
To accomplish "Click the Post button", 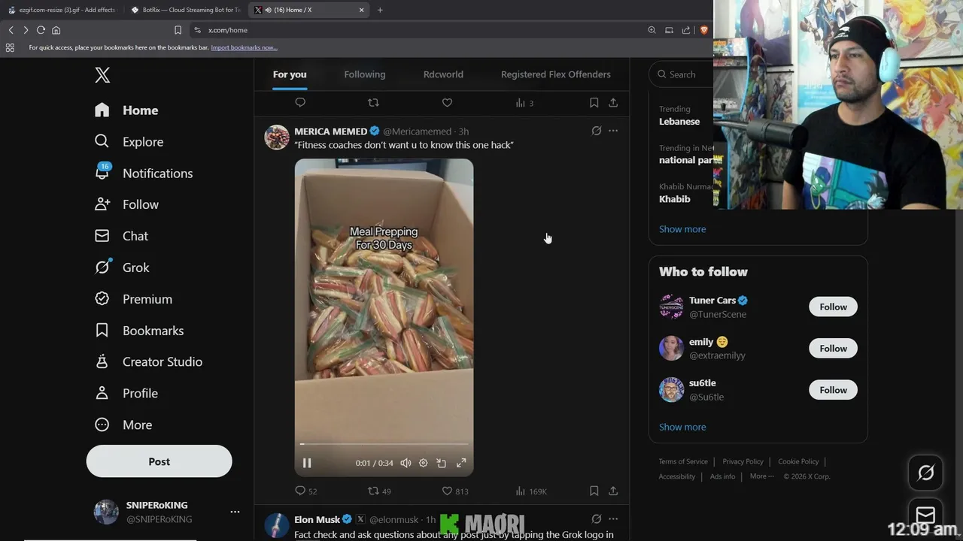I will (x=159, y=461).
